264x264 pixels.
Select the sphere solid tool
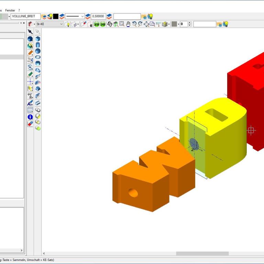pos(38,51)
